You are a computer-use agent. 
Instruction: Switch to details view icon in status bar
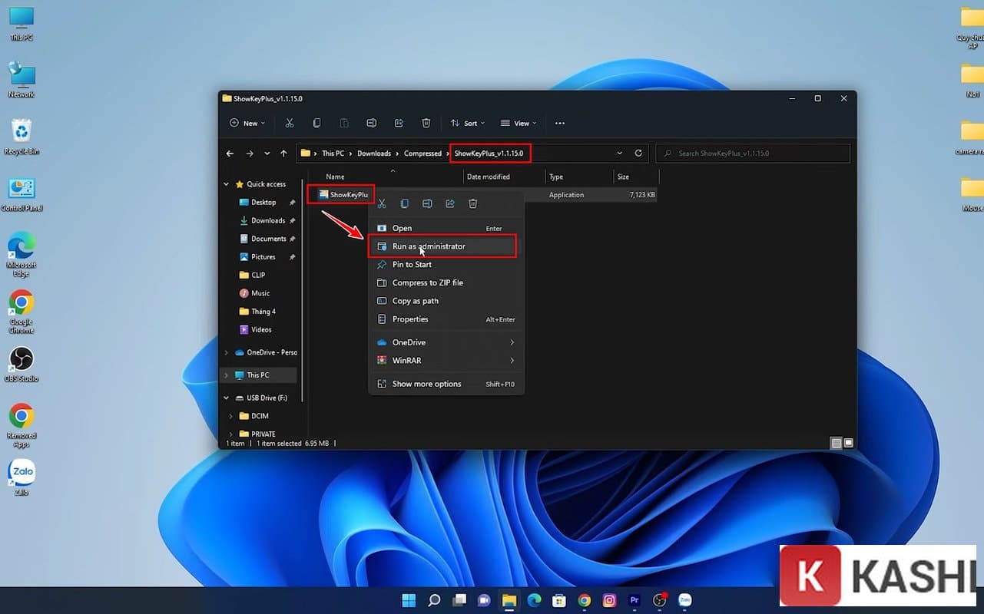[x=836, y=443]
